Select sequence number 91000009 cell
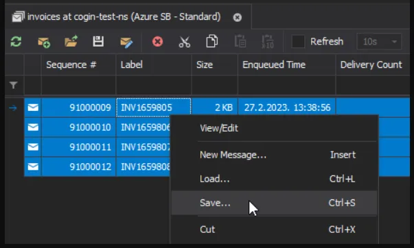414x248 pixels. coord(78,108)
